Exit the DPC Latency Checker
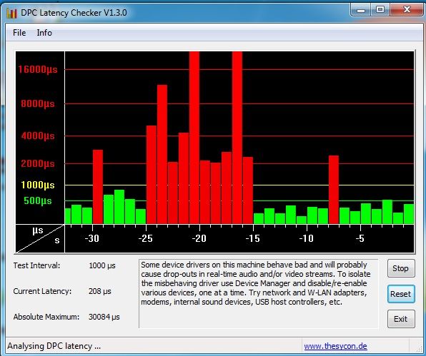The height and width of the screenshot is (356, 426). pos(401,319)
